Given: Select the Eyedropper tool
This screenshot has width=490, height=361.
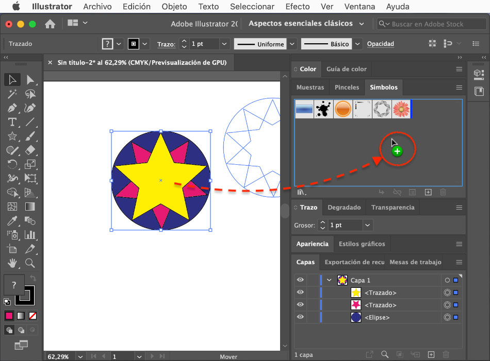Looking at the screenshot, I should [x=12, y=221].
